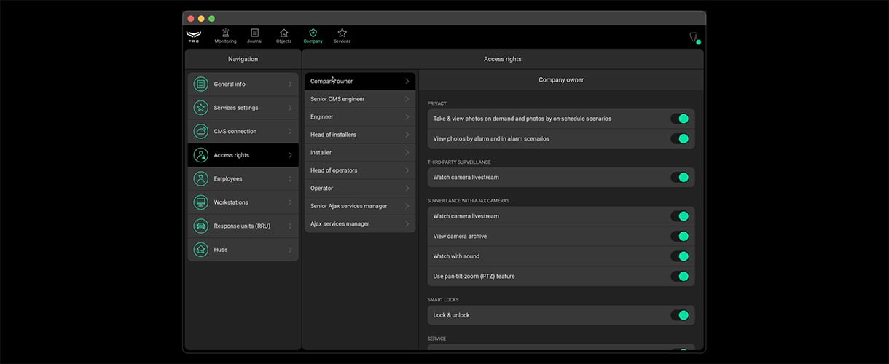
Task: Toggle View camera archive switch
Action: tap(680, 237)
